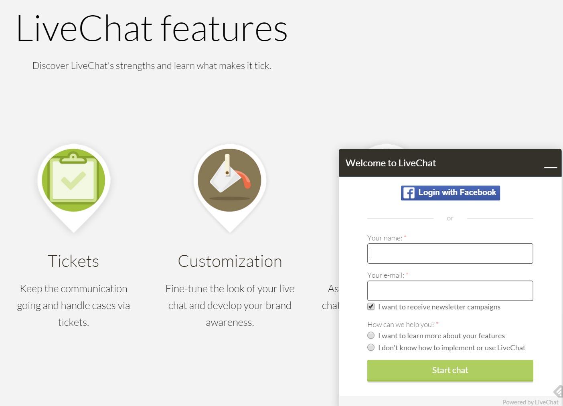Image resolution: width=563 pixels, height=406 pixels.
Task: Select 'don't know how to implement' option
Action: click(x=371, y=347)
